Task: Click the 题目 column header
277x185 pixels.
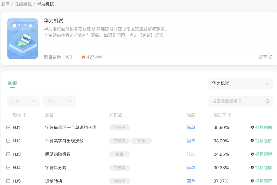Action: click(x=49, y=115)
